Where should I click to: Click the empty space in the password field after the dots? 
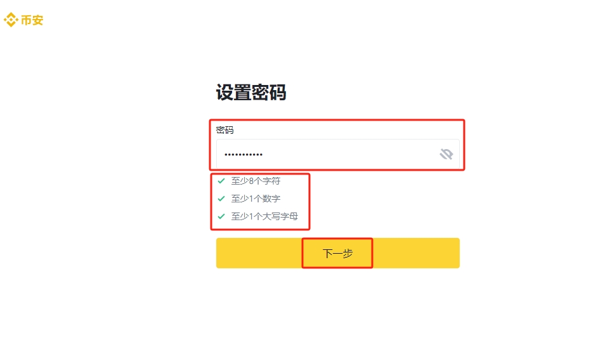pyautogui.click(x=350, y=154)
